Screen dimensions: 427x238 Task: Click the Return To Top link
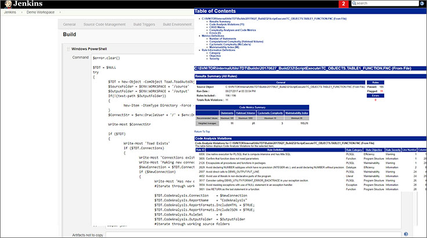202,131
